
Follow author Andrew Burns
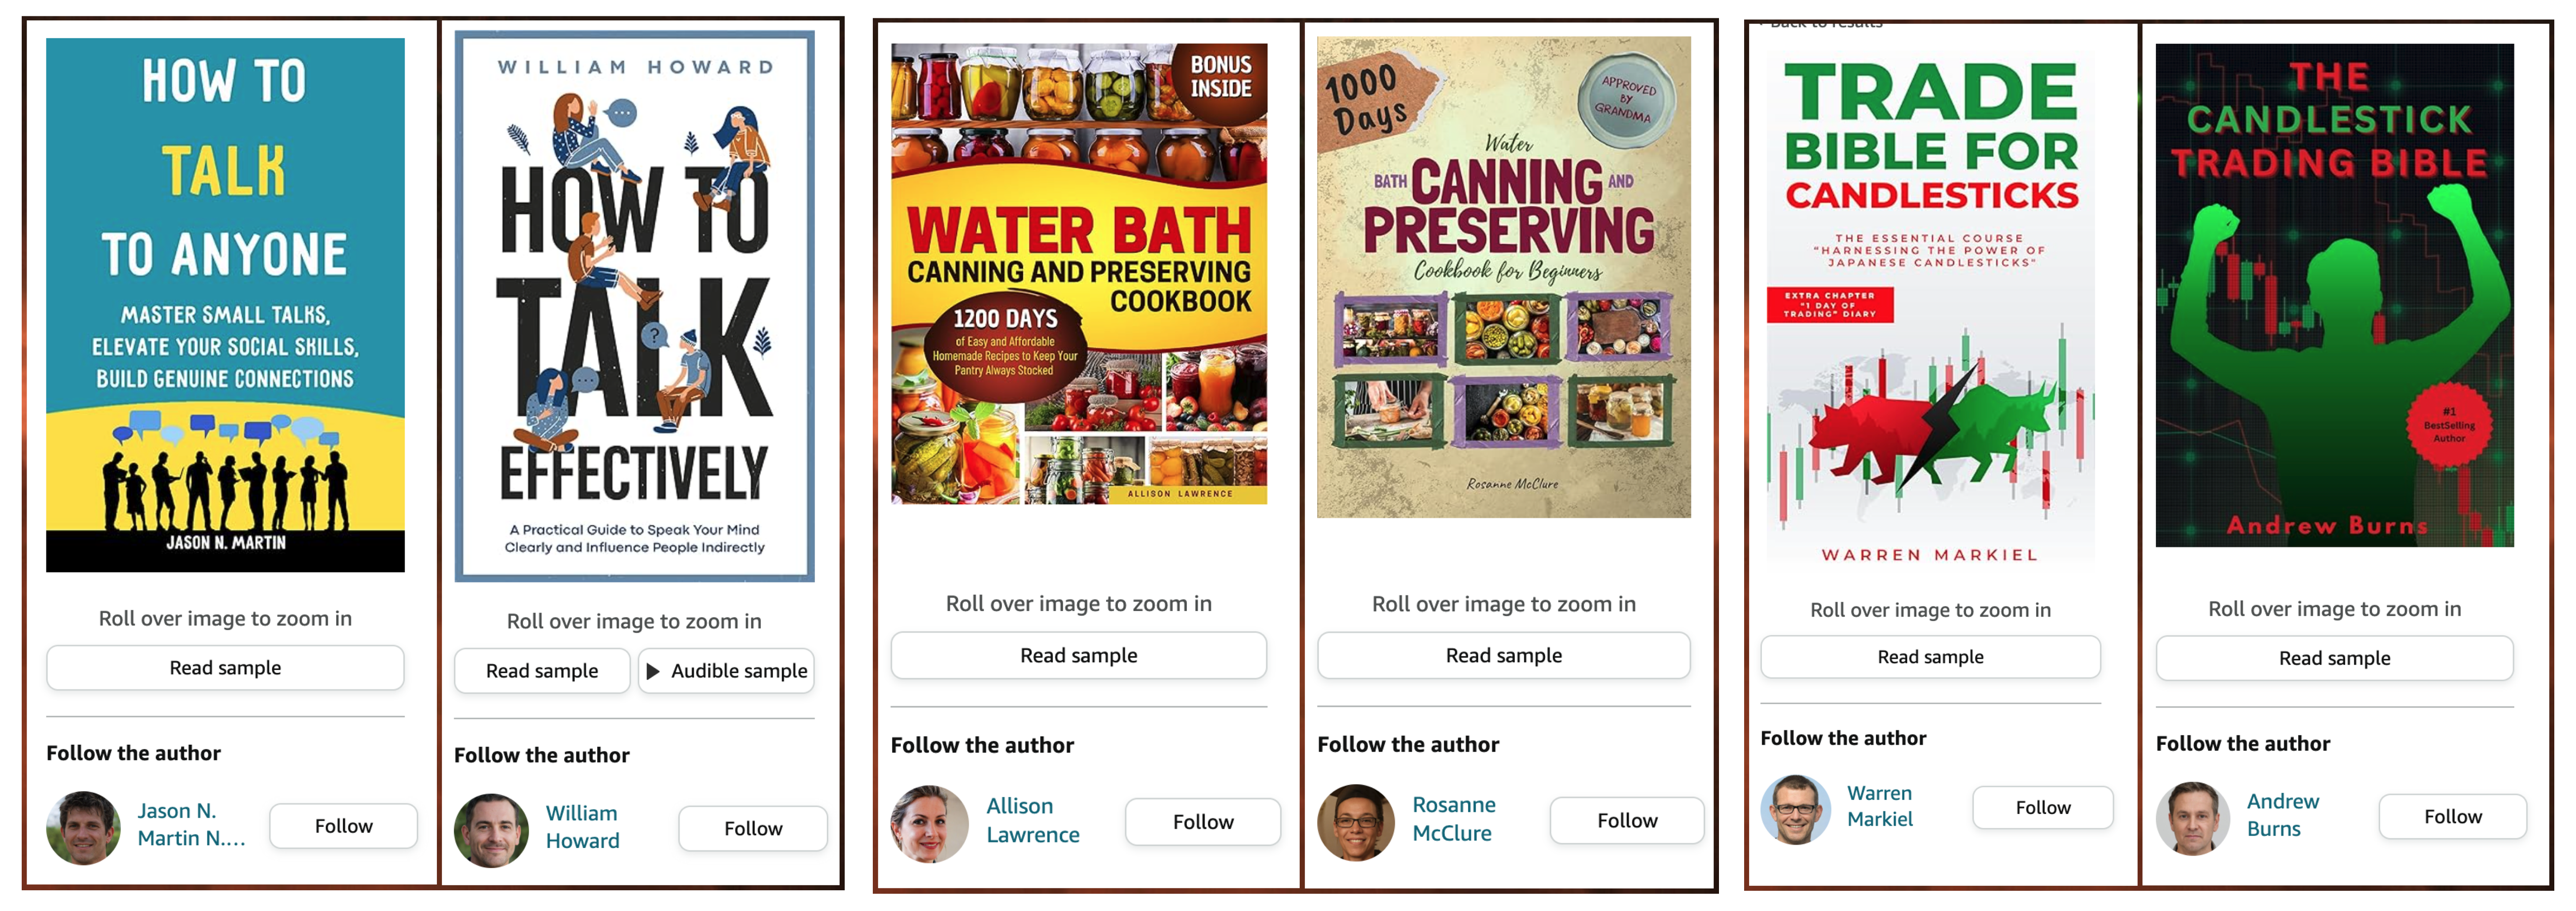pyautogui.click(x=2452, y=817)
